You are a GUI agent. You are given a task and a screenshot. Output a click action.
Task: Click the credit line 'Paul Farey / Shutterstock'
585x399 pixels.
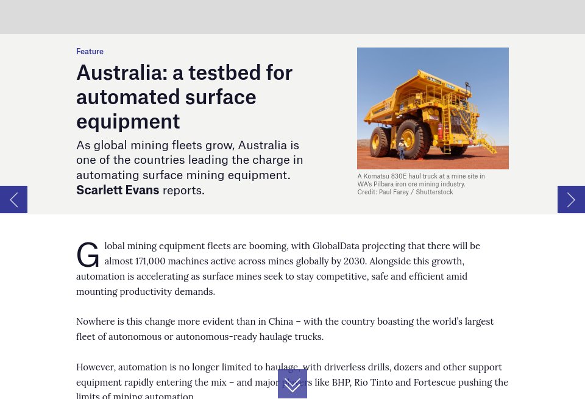[416, 192]
